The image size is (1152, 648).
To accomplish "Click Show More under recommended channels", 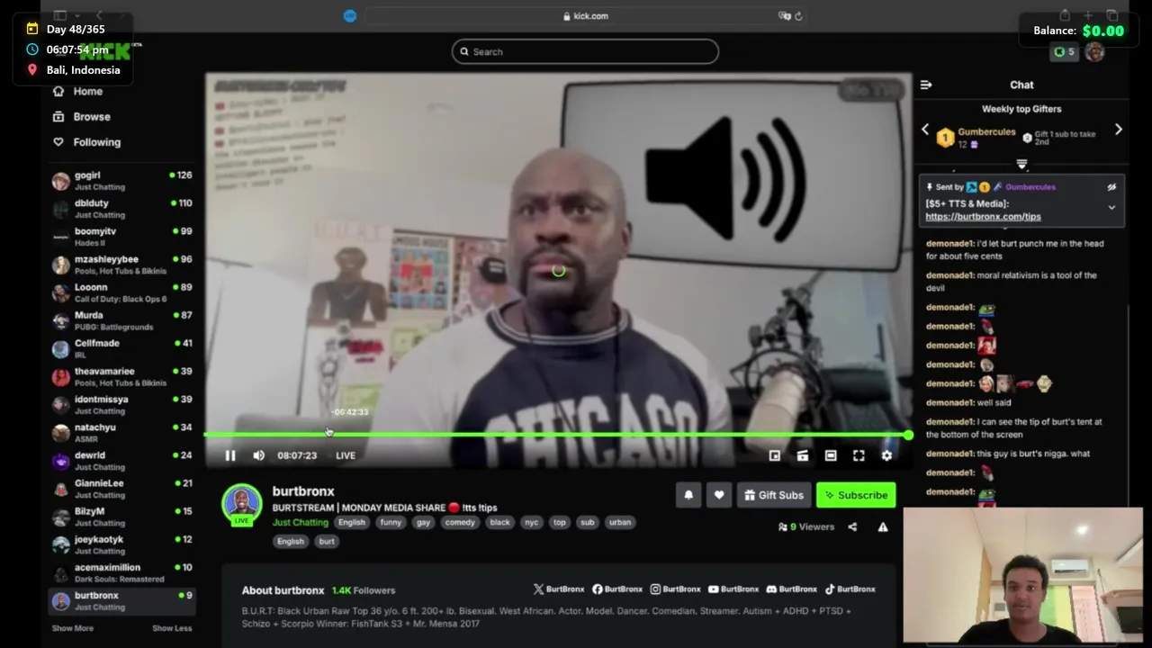I will 72,628.
